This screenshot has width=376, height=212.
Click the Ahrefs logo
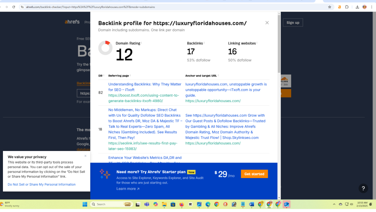[72, 22]
